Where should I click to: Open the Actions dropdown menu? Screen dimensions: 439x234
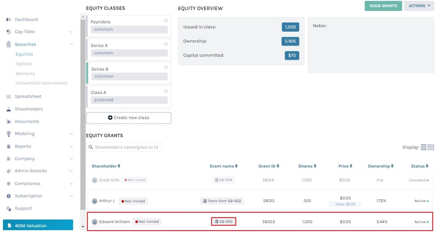(x=419, y=5)
